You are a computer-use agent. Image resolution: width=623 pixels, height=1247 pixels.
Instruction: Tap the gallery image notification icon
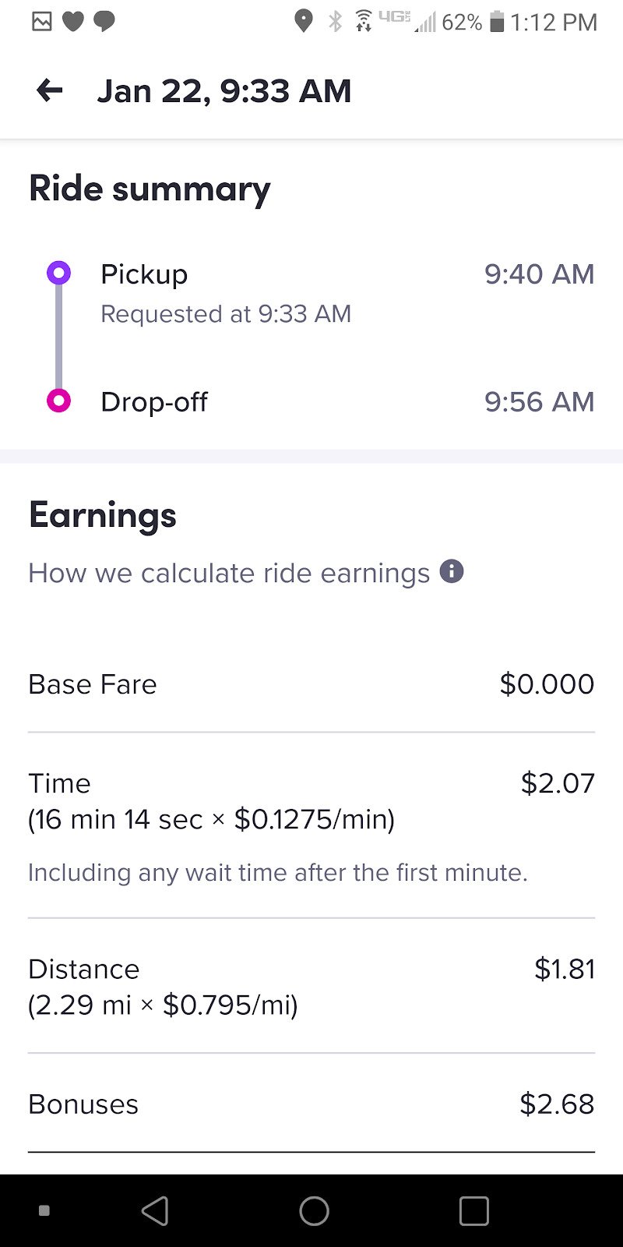42,21
